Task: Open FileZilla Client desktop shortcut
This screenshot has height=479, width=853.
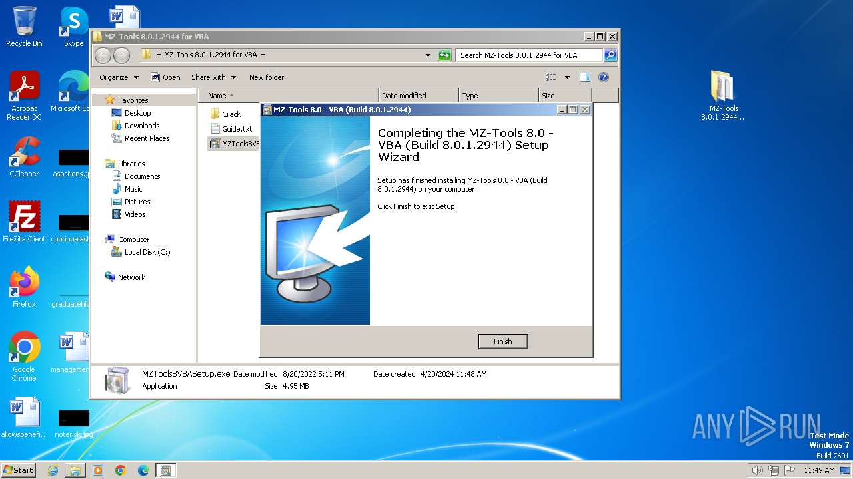Action: click(24, 222)
